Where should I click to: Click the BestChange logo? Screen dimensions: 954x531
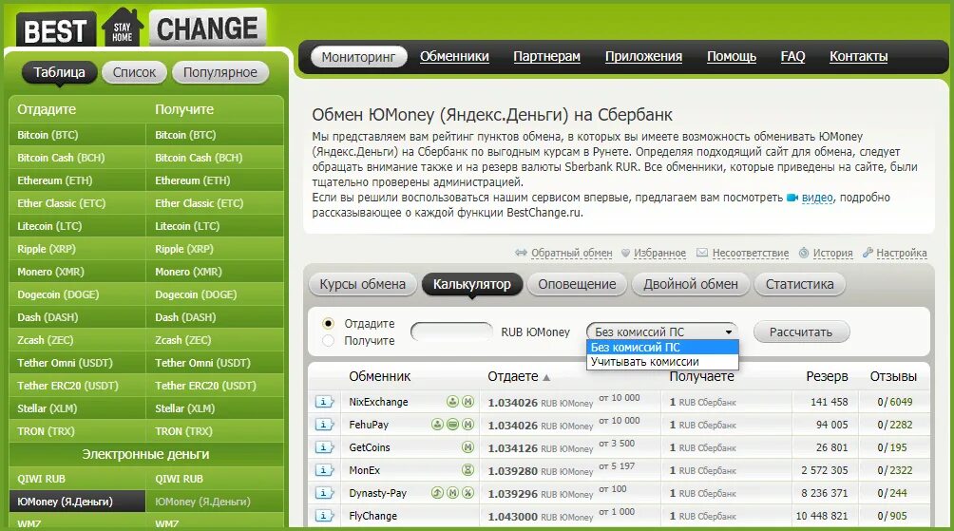142,28
